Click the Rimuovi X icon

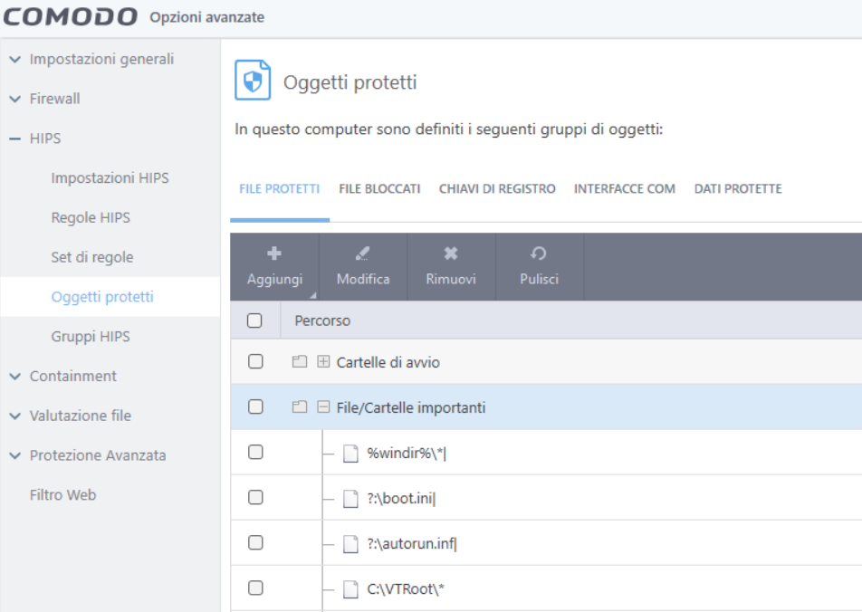tap(451, 254)
